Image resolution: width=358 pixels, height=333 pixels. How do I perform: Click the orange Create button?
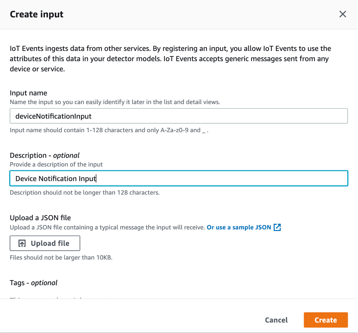325,320
